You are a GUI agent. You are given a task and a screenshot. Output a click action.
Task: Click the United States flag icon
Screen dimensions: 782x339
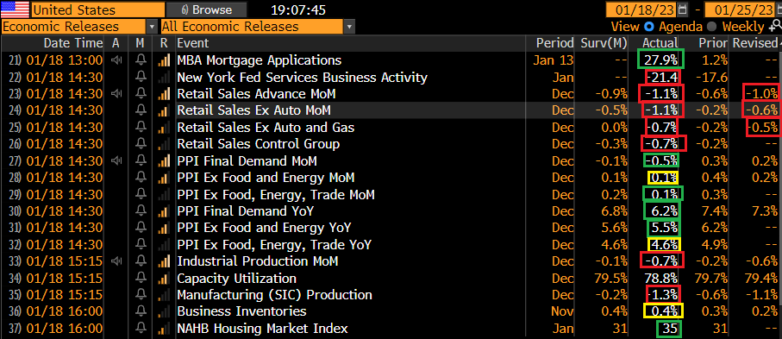pyautogui.click(x=15, y=9)
